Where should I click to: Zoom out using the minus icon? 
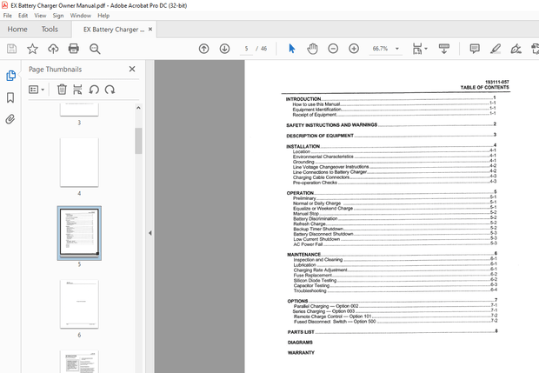[333, 49]
